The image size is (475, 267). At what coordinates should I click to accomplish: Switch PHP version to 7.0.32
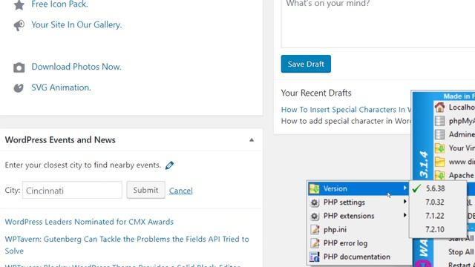tap(438, 202)
